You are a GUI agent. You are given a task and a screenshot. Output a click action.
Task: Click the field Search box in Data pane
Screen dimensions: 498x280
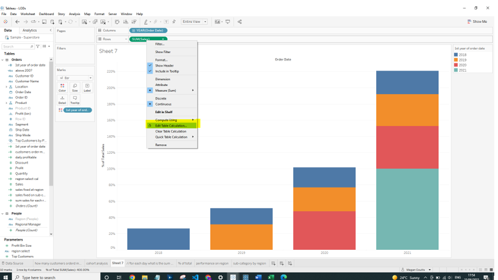click(18, 47)
